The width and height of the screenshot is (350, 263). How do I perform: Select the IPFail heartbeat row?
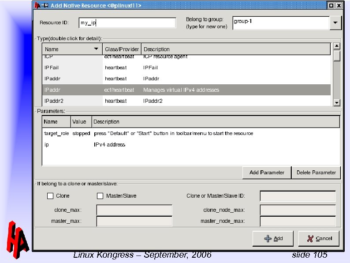(x=186, y=68)
